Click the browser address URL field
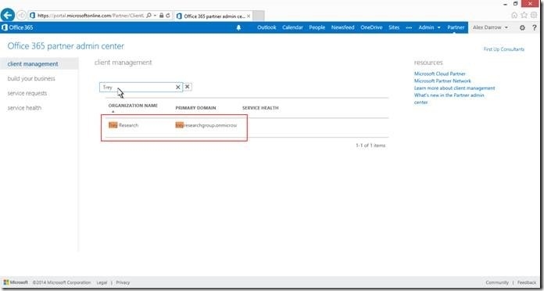This screenshot has width=544, height=291. click(90, 16)
